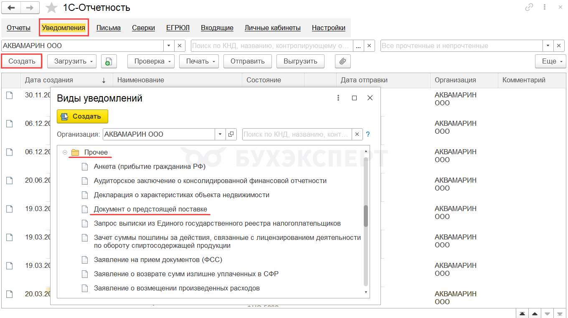
Task: Click the dialog list's scroll-down arrow
Action: coord(366,293)
